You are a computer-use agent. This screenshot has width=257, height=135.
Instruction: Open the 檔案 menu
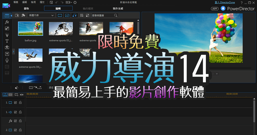click(x=16, y=2)
